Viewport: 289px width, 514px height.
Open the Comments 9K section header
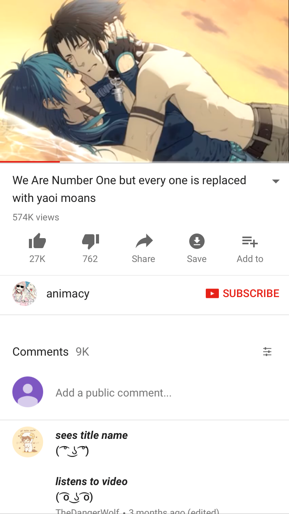click(x=51, y=352)
